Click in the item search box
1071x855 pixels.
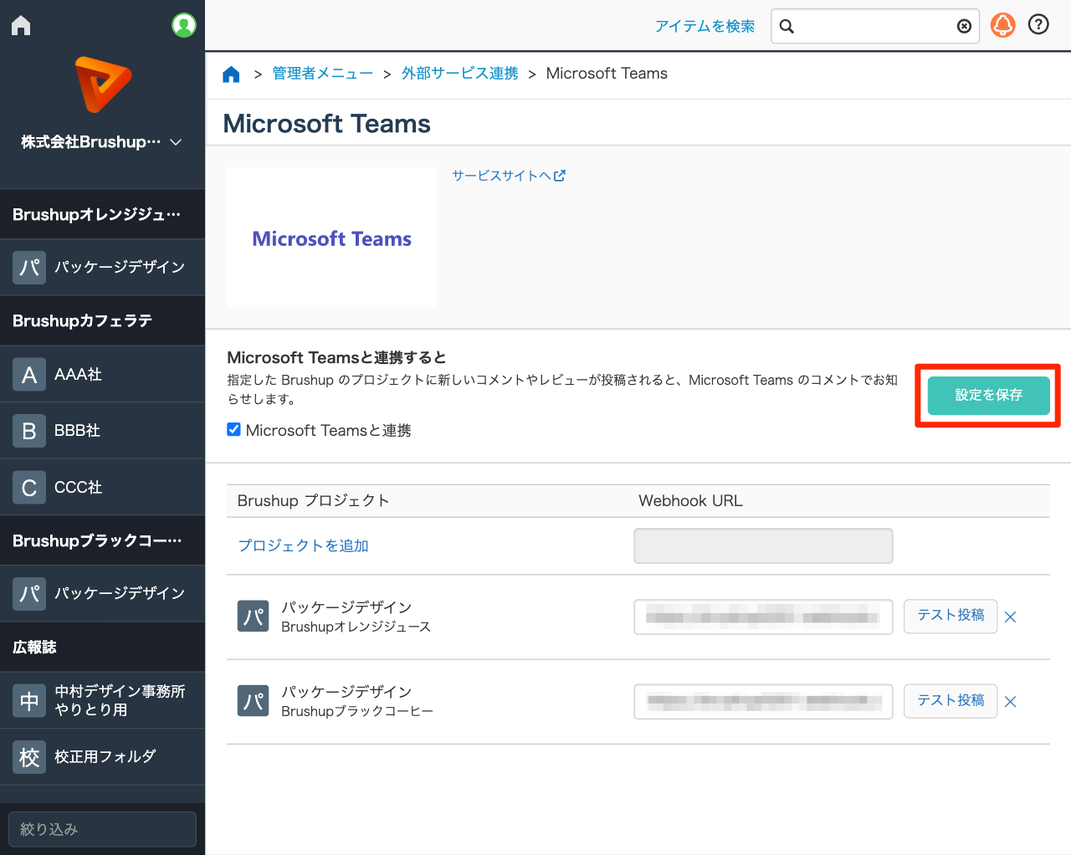click(874, 27)
